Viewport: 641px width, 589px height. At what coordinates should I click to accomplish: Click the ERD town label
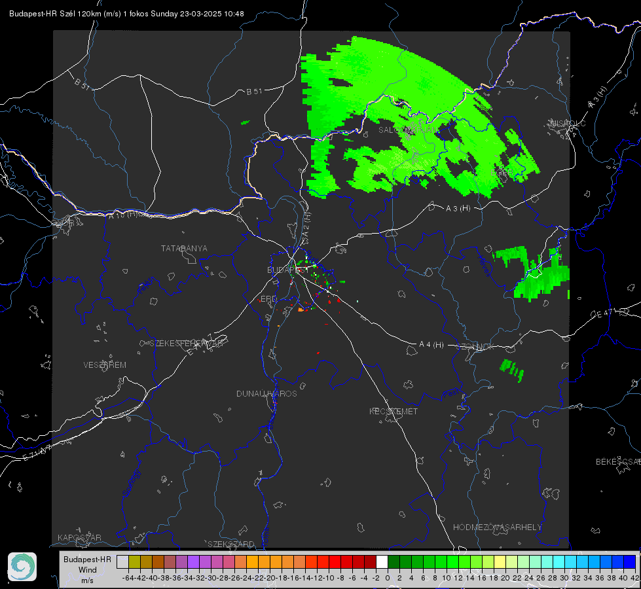pyautogui.click(x=268, y=299)
